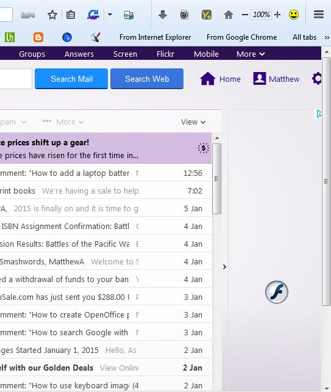Screen dimensions: 331x392
Task: Zoom in with the plus button
Action: [x=277, y=15]
